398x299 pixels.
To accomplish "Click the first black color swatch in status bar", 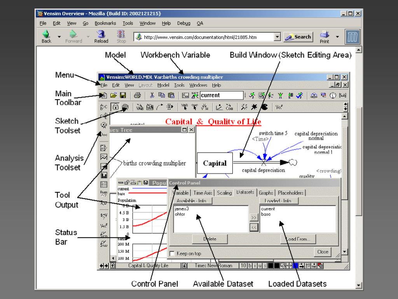I will pos(271,266).
